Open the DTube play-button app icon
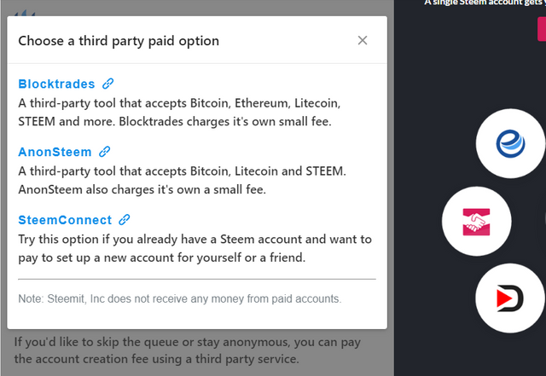Screen dimensions: 546x376 point(509,298)
